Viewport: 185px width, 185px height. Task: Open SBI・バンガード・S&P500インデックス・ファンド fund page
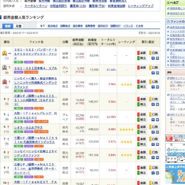(x=36, y=54)
